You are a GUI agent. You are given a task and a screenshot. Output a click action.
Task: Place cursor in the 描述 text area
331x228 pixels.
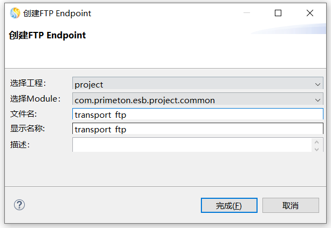tap(192, 145)
